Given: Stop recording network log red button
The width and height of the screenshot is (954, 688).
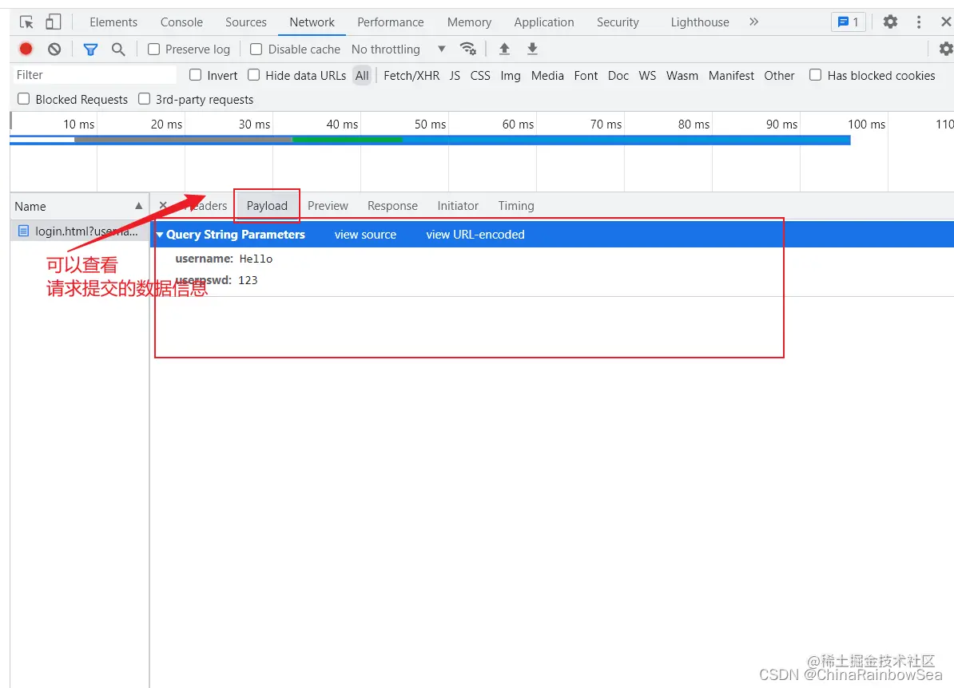Looking at the screenshot, I should 26,49.
